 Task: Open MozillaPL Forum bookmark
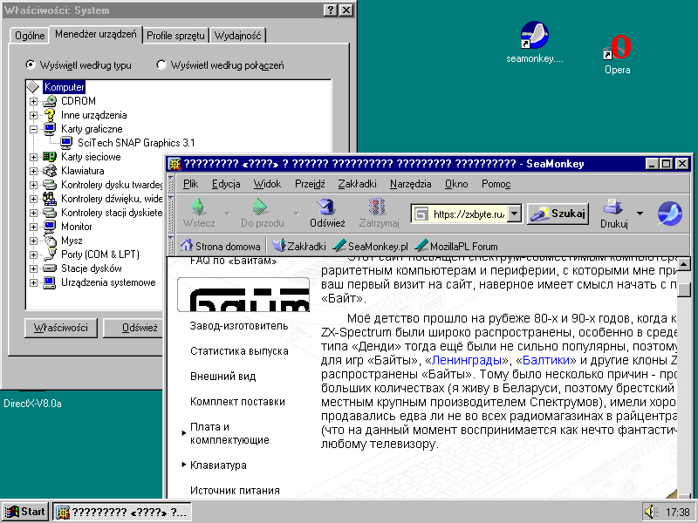click(x=456, y=246)
